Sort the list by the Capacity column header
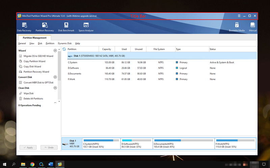Image resolution: width=270 pixels, height=168 pixels. click(x=107, y=49)
